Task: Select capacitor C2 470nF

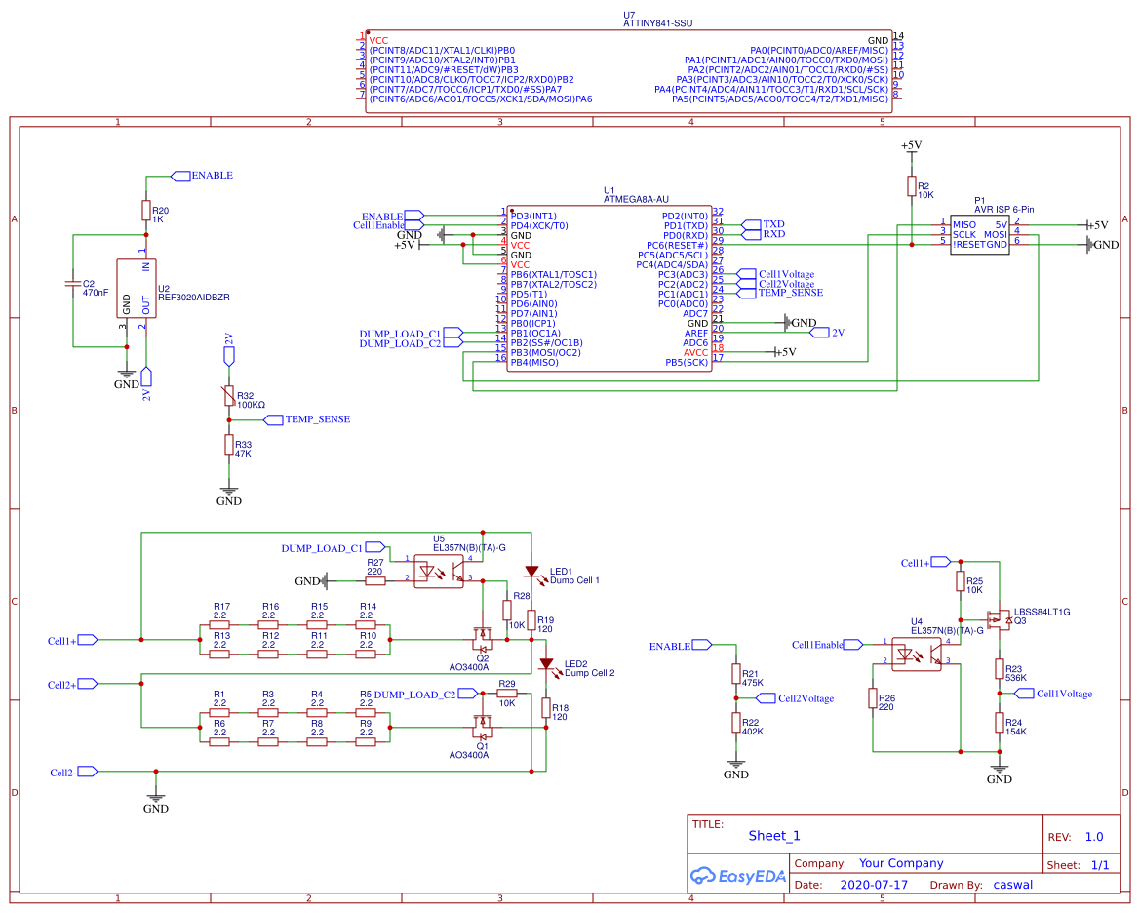Action: (x=73, y=283)
